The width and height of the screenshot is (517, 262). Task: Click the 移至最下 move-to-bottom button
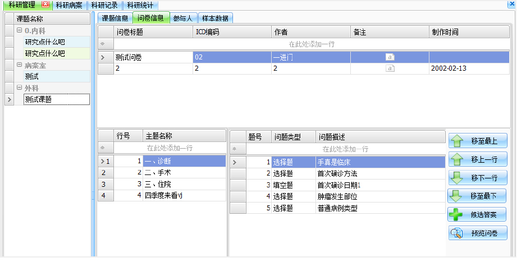(x=477, y=196)
